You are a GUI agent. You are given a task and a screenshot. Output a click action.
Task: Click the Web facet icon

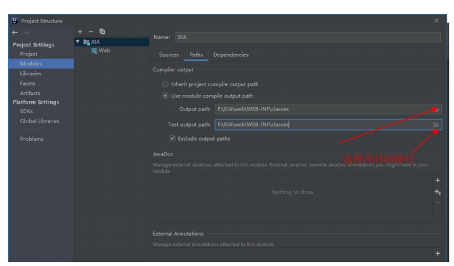[x=95, y=51]
